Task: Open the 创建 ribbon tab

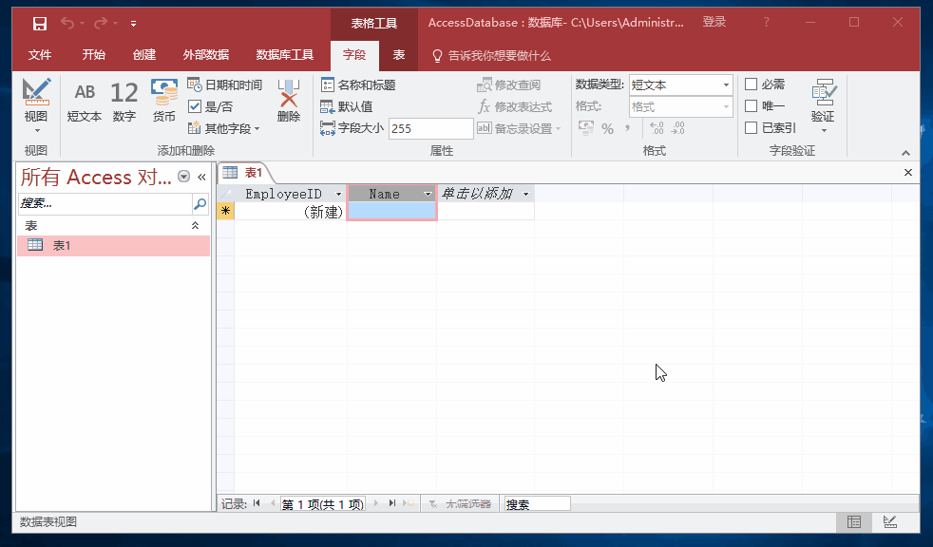Action: point(144,55)
